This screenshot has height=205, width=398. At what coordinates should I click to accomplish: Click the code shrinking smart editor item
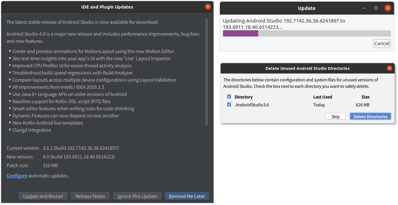(73, 108)
